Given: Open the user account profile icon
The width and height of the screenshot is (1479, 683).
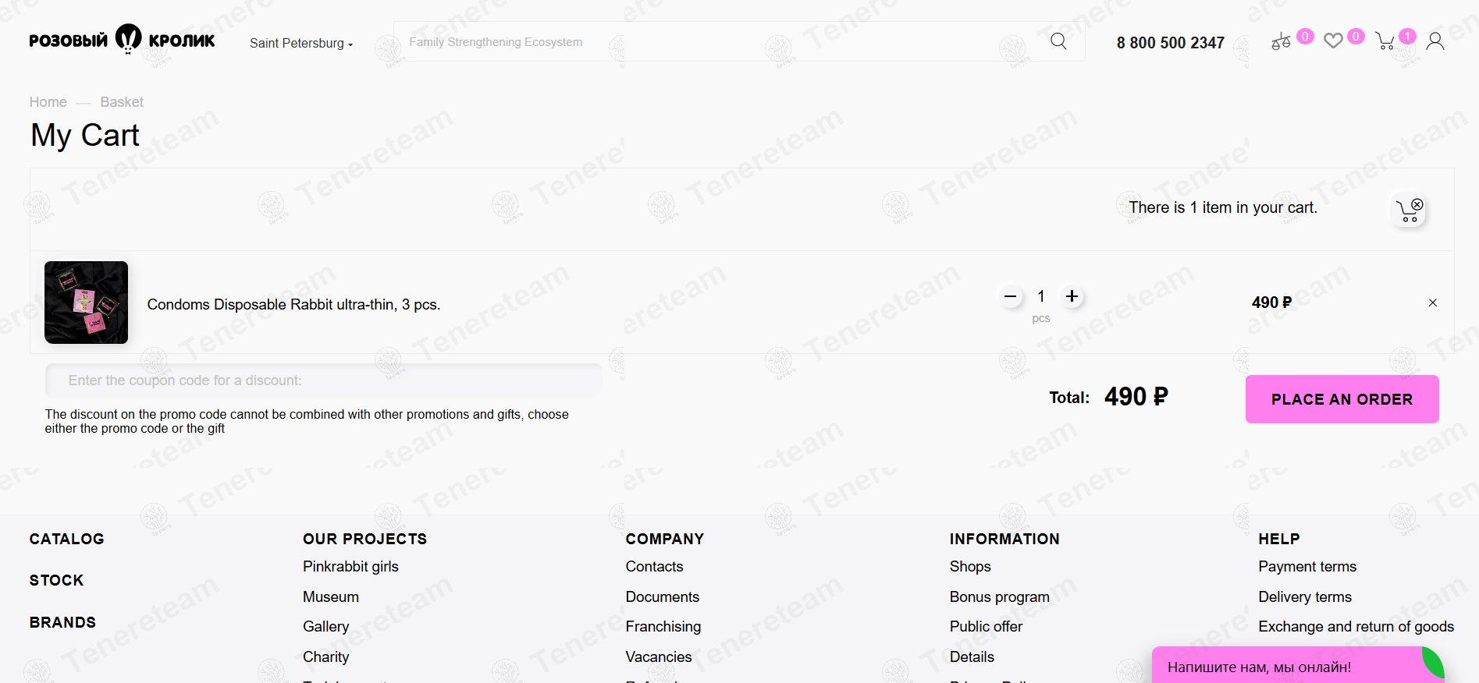Looking at the screenshot, I should click(1435, 41).
